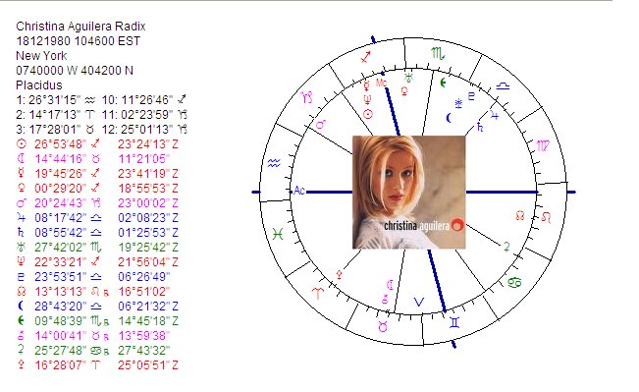Select the Uranus symbol inside the chart wheel

coord(408,77)
